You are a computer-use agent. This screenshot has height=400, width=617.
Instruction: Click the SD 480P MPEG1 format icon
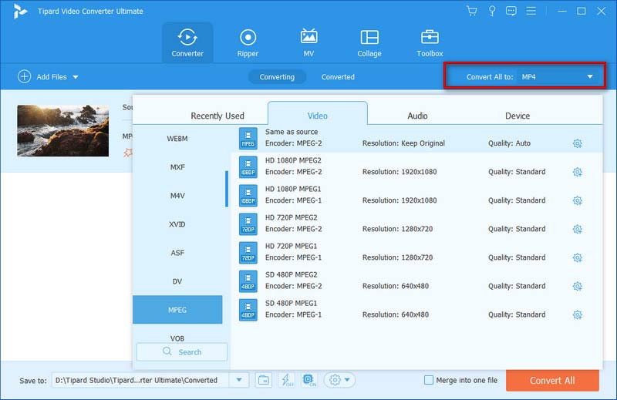pos(248,310)
